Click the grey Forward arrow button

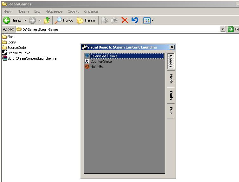pos(32,20)
